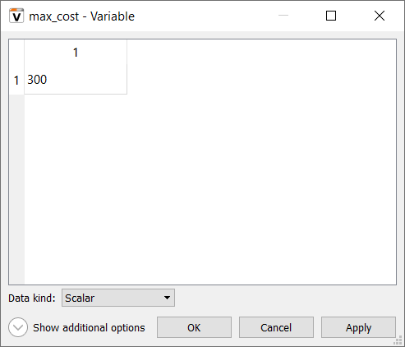The image size is (405, 347).
Task: Apply the variable changes
Action: [x=358, y=327]
